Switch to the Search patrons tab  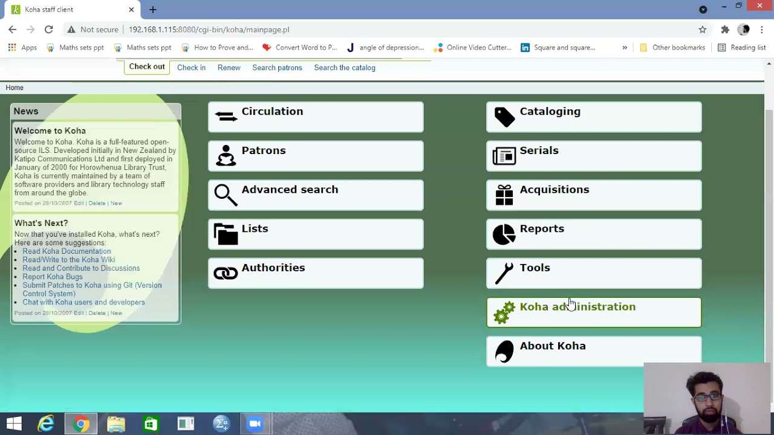[277, 68]
